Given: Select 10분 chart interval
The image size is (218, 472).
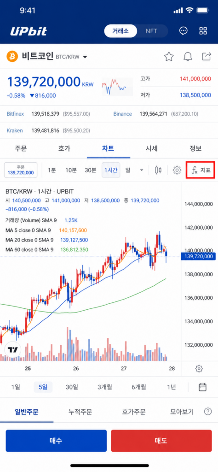Looking at the screenshot, I should click(x=71, y=170).
